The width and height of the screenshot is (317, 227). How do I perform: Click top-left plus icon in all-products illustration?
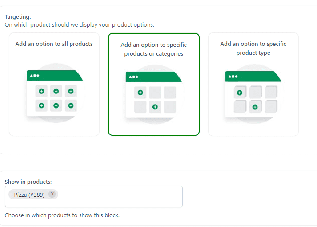pos(41,91)
